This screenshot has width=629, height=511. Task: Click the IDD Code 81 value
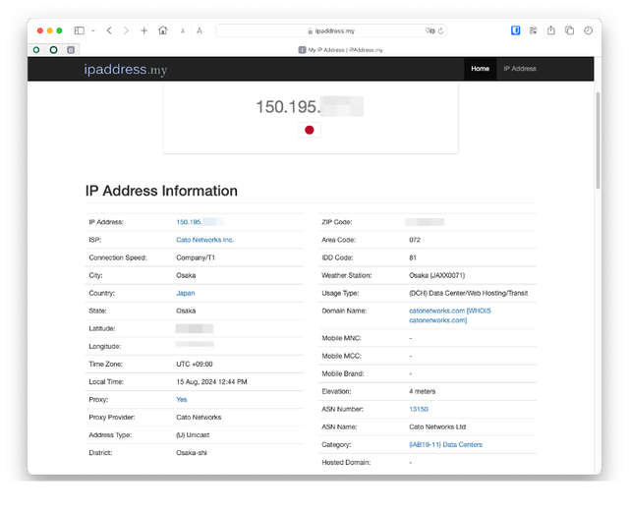click(x=413, y=257)
